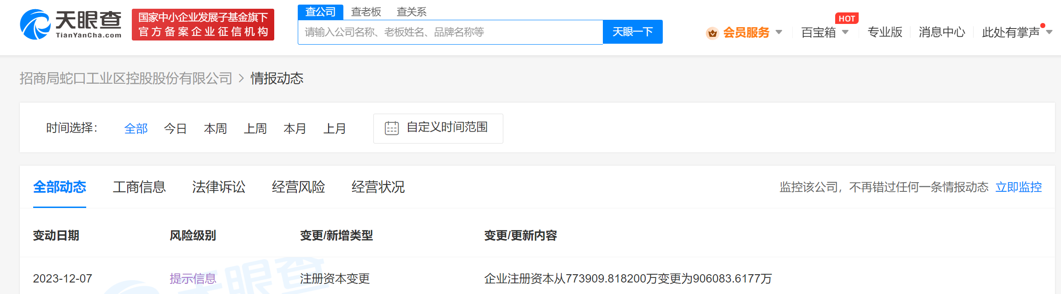
Task: Filter time by 今日
Action: (176, 129)
